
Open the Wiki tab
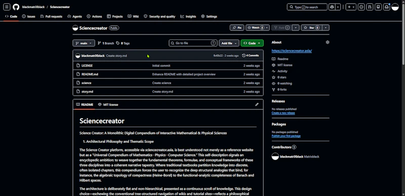(x=133, y=16)
